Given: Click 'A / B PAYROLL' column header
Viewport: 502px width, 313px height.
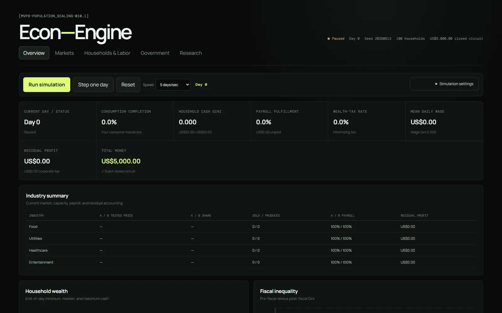Looking at the screenshot, I should coord(343,216).
